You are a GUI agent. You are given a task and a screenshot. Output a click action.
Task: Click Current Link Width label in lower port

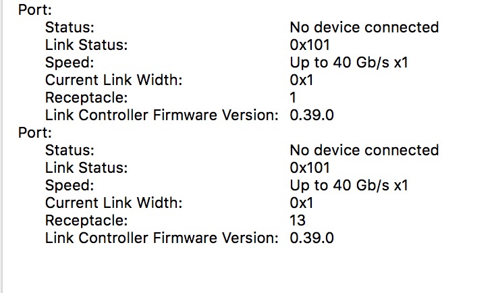(114, 203)
